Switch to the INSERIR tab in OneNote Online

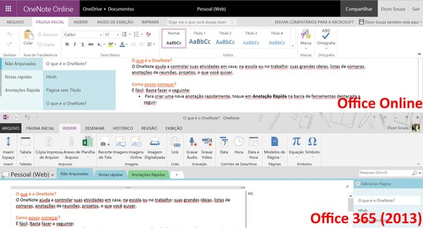click(x=81, y=22)
